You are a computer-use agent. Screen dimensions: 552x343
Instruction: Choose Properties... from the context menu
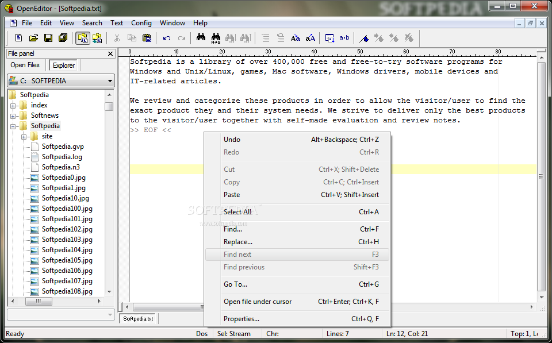point(297,319)
